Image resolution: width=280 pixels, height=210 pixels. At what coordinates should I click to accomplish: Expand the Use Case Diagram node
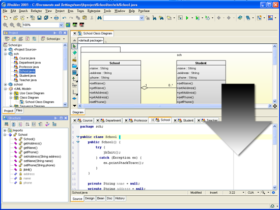(x=11, y=93)
